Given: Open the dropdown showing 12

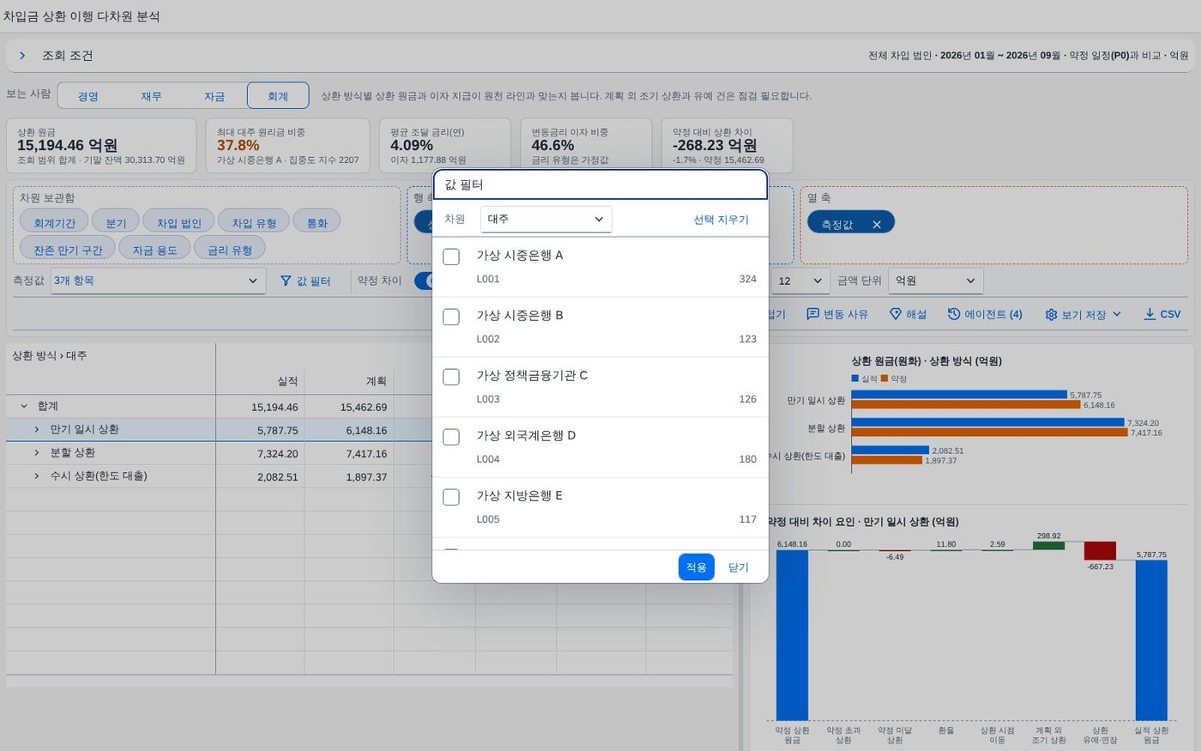Looking at the screenshot, I should 801,281.
